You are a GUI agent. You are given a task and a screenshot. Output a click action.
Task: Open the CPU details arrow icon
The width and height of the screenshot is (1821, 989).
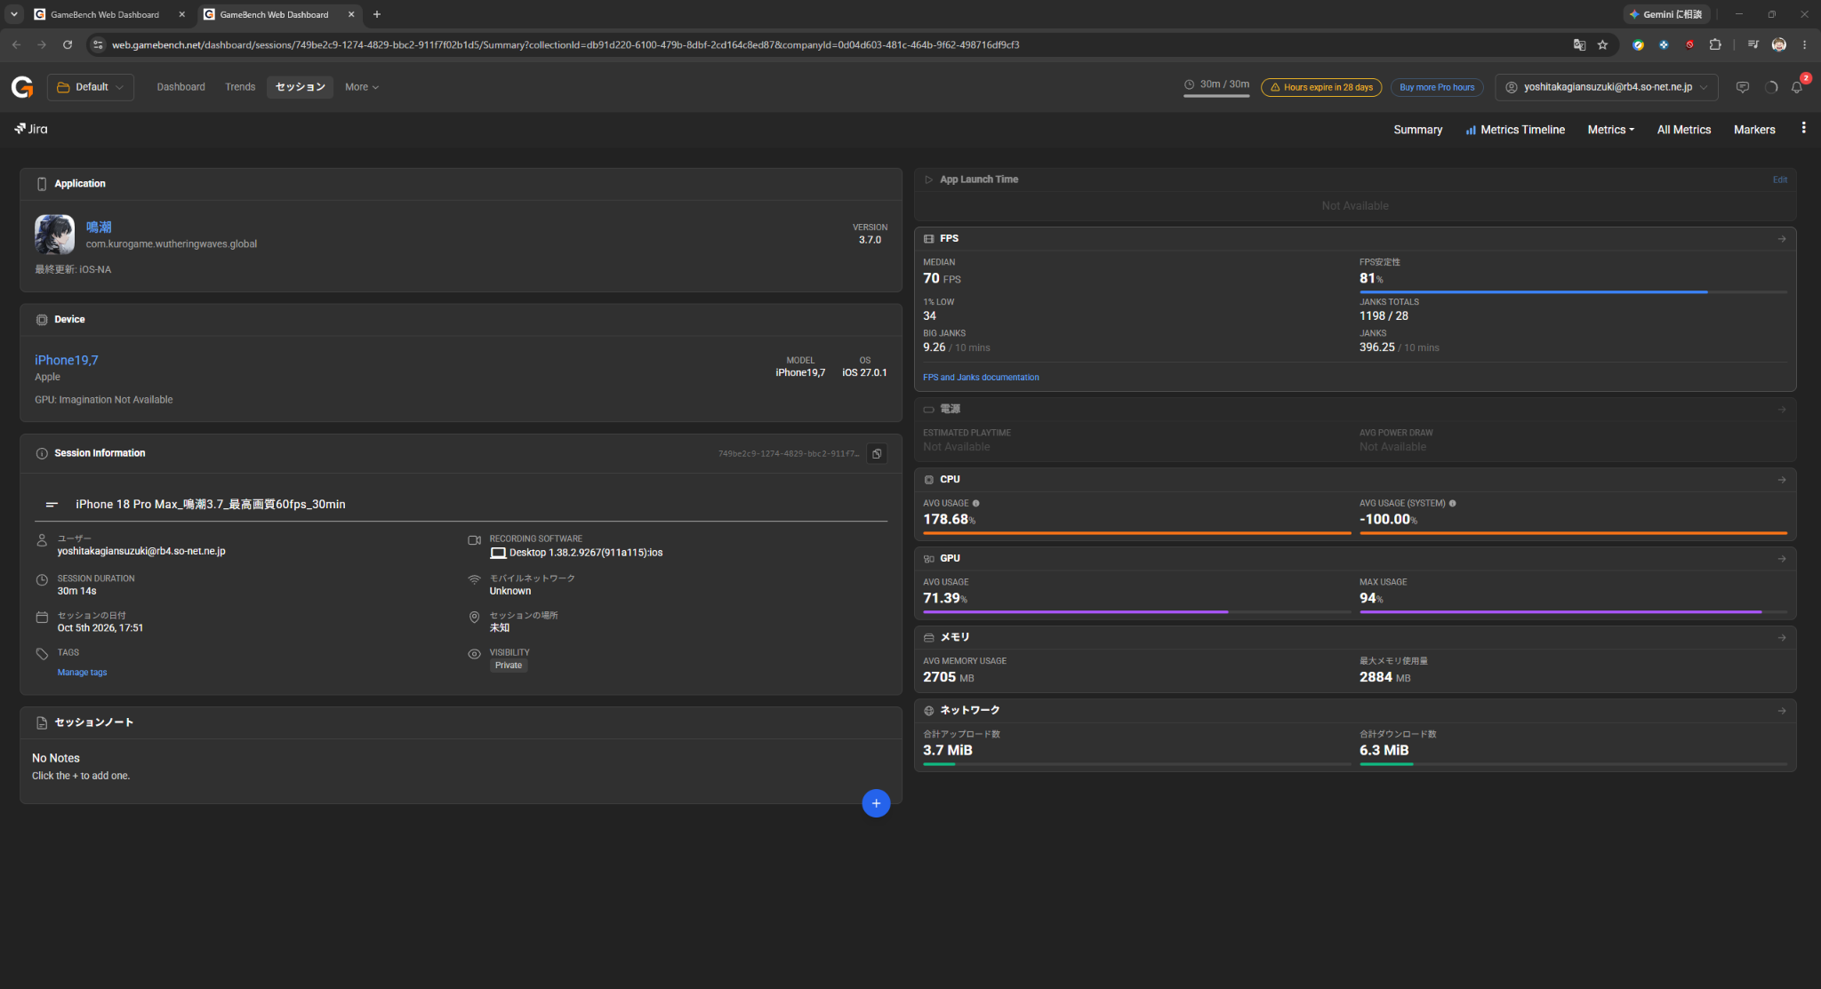1782,480
